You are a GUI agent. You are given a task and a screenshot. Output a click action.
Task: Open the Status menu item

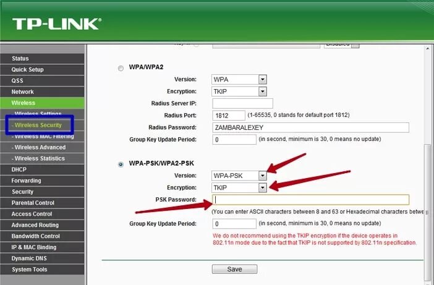click(x=42, y=59)
